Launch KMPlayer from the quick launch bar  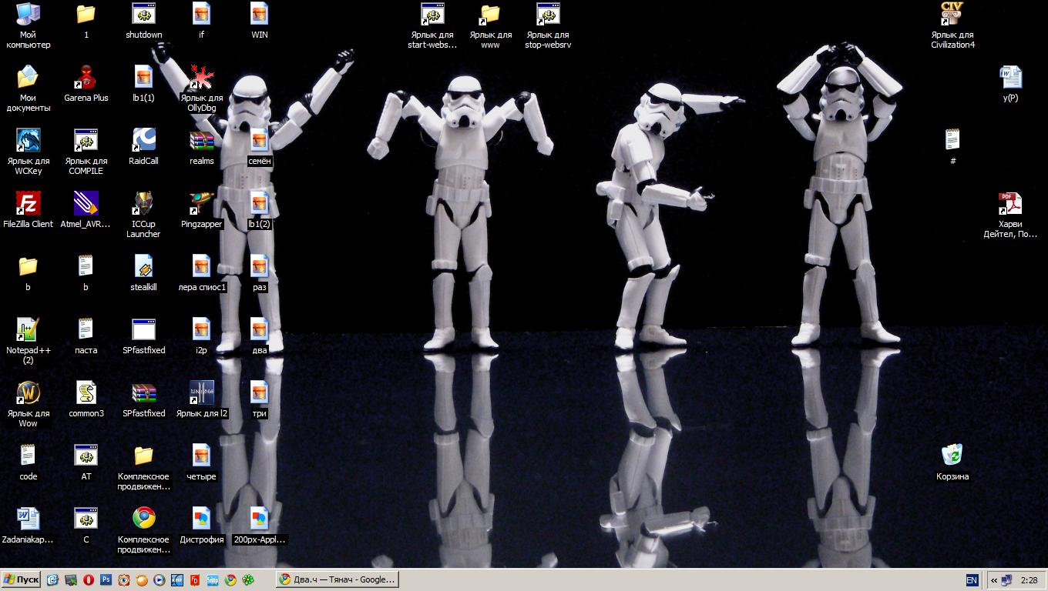(x=176, y=580)
